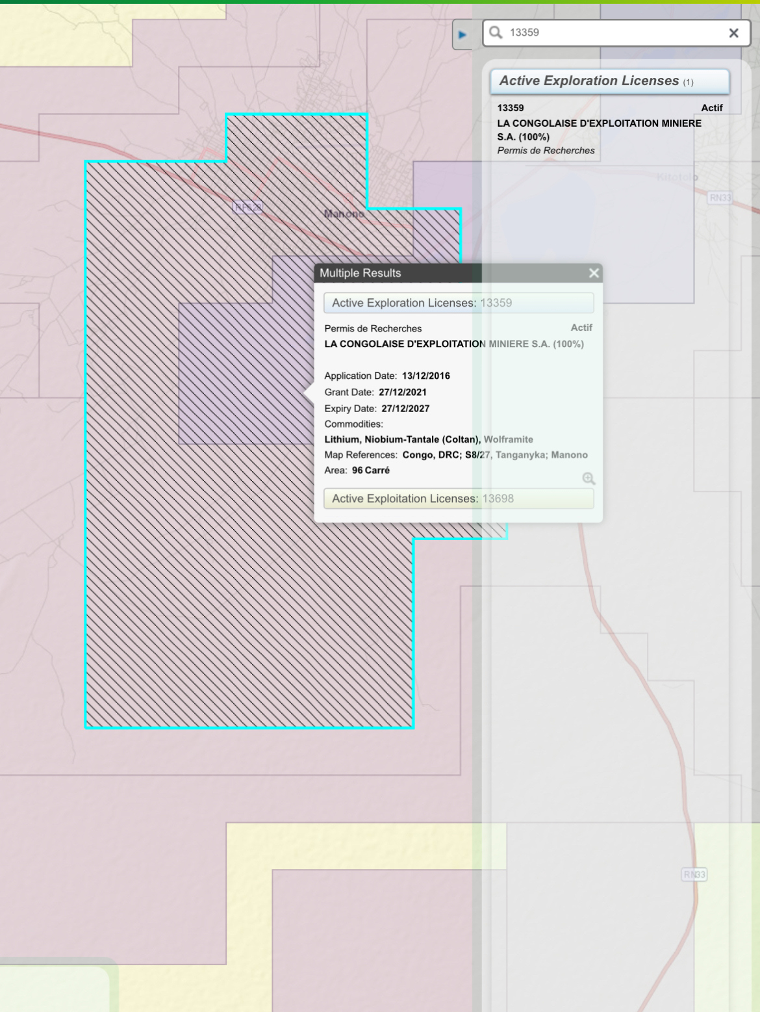Close the Multiple Results popup
This screenshot has height=1012, width=760.
pos(593,273)
